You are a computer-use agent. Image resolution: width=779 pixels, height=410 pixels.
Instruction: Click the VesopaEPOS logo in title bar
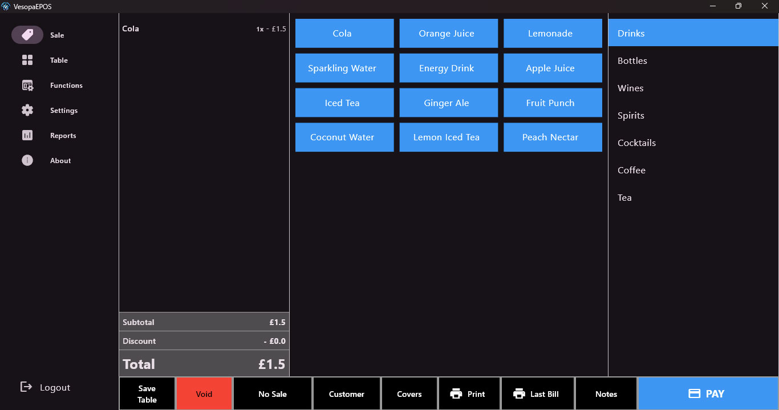6,6
